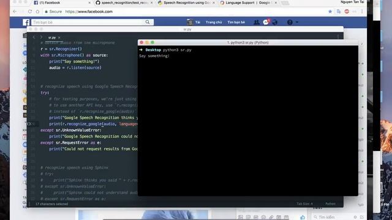
Task: Click "with sr.Microphone() as source:" line
Action: coord(74,55)
